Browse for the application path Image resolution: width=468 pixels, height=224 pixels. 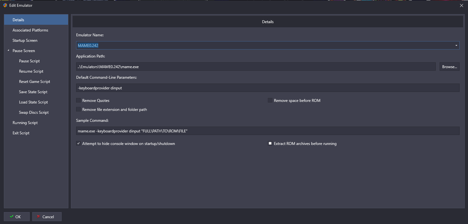pyautogui.click(x=449, y=67)
